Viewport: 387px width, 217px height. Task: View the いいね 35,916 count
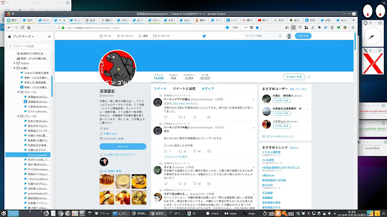click(x=205, y=77)
